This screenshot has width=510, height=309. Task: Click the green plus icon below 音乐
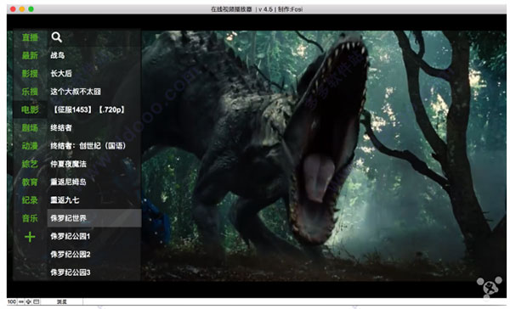point(30,237)
